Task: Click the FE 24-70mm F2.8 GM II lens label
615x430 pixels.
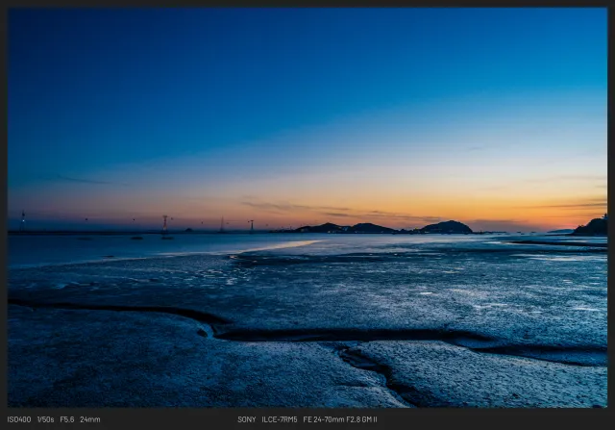Action: pos(340,419)
